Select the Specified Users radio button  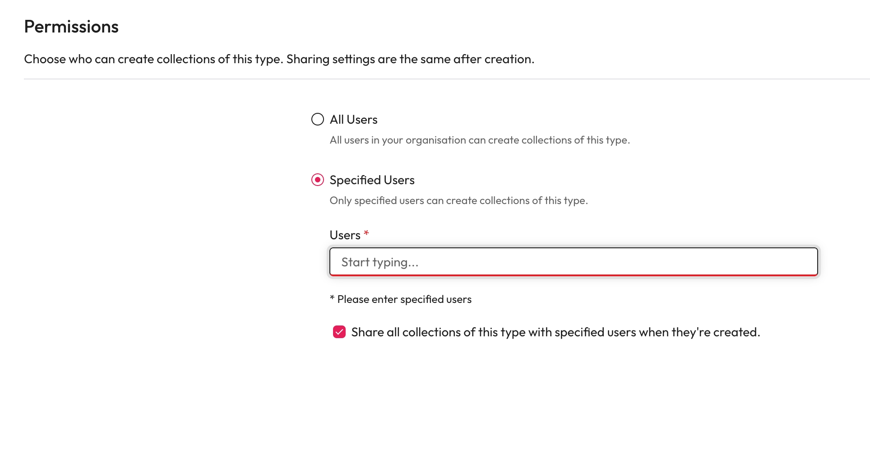point(318,180)
